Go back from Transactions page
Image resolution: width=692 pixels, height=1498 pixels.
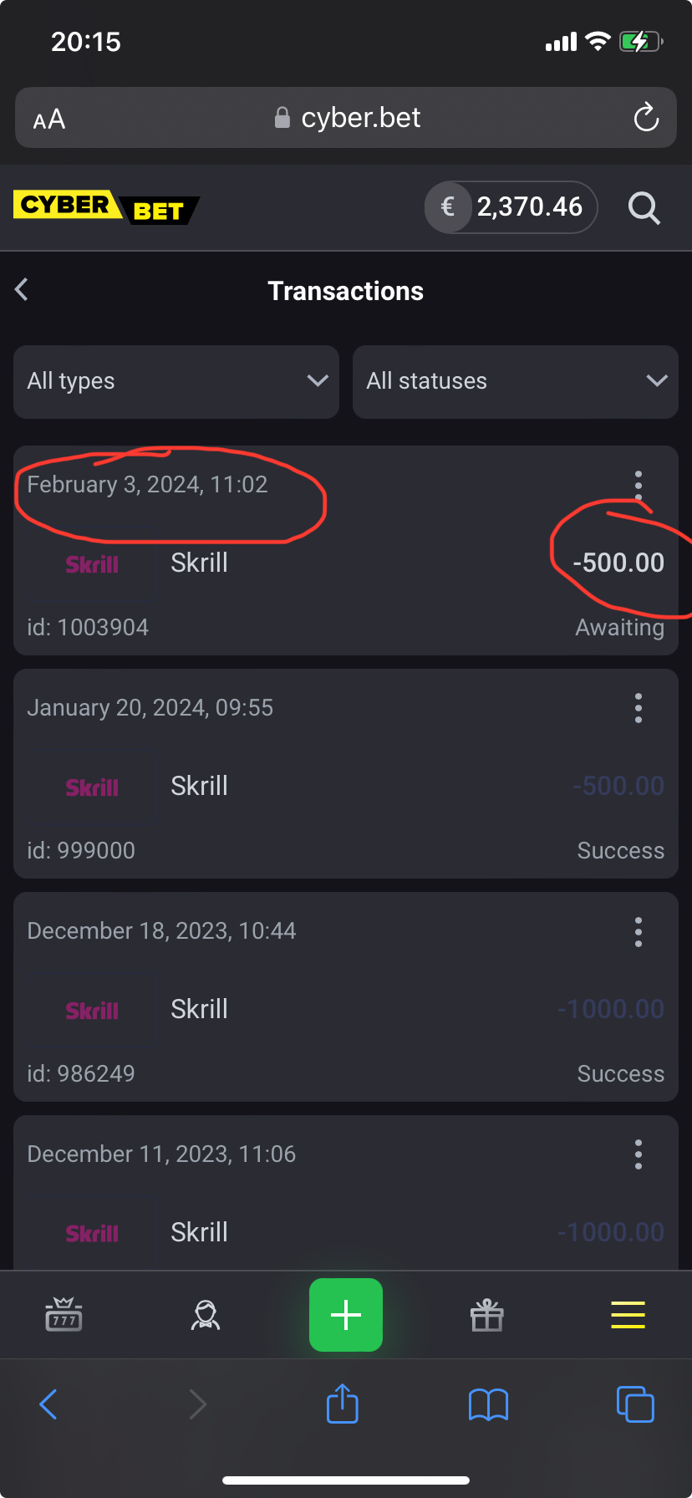[x=23, y=290]
